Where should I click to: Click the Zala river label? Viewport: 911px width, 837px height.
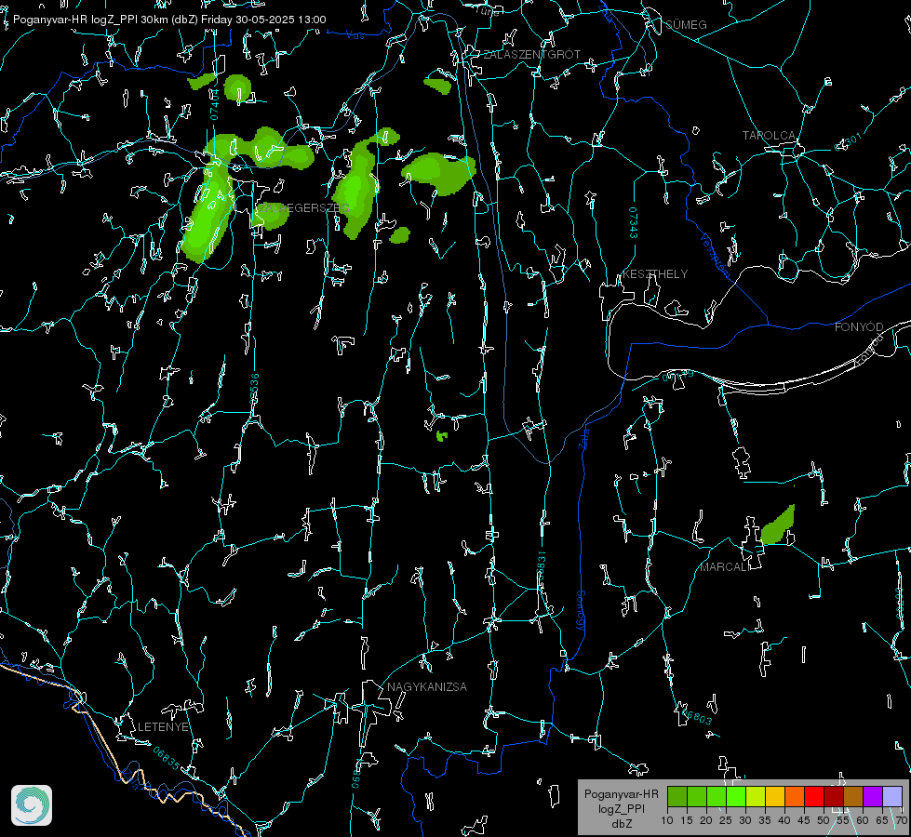584,437
